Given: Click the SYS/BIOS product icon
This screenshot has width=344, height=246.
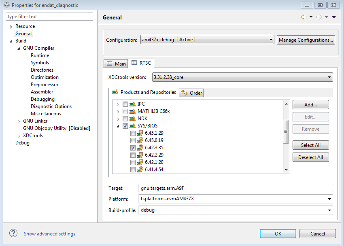Looking at the screenshot, I should pos(132,126).
